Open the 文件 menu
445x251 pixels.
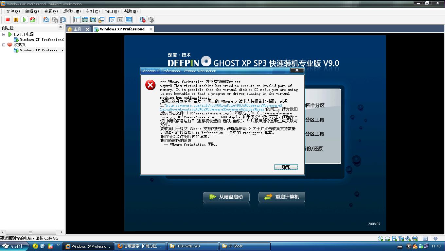pyautogui.click(x=13, y=11)
